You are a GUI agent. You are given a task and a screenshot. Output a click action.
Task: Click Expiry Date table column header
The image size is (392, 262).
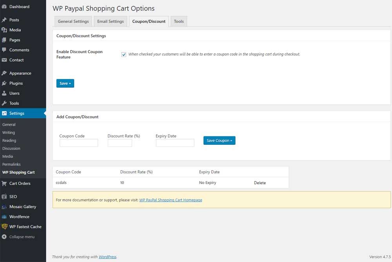click(209, 172)
